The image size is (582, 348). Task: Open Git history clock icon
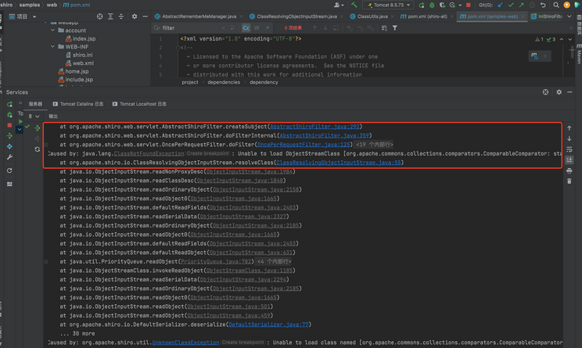[x=532, y=5]
